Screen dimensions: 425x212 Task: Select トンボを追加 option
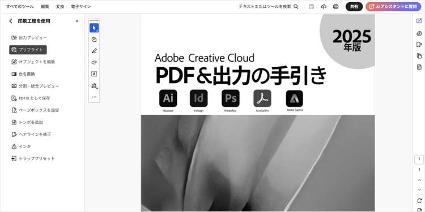click(x=27, y=122)
